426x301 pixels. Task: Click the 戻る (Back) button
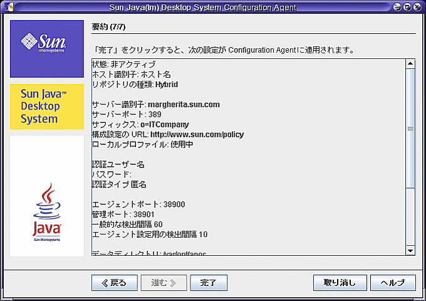[x=115, y=283]
